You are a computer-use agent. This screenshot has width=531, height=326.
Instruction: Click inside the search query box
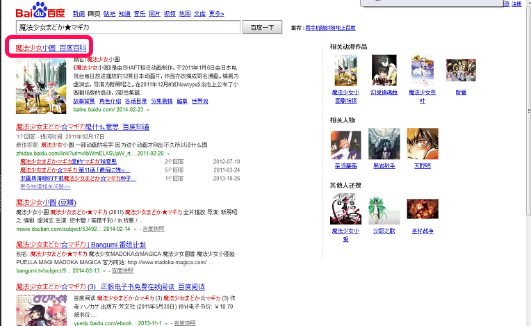pos(128,27)
